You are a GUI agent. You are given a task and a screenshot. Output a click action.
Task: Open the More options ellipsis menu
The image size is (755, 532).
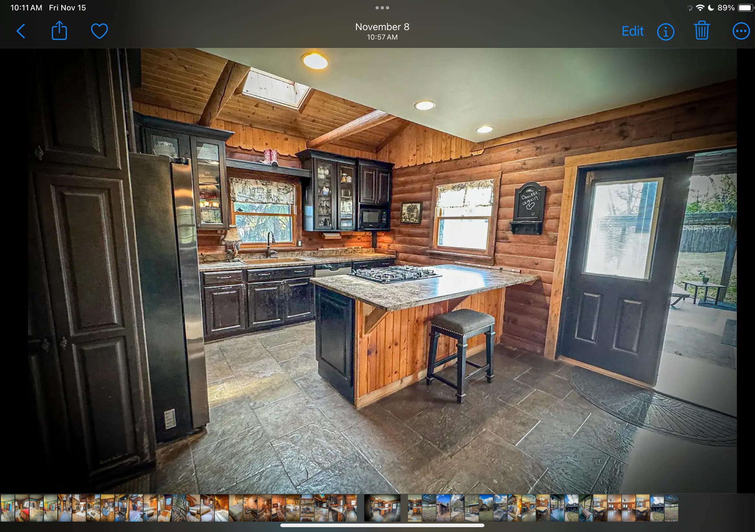(x=741, y=31)
